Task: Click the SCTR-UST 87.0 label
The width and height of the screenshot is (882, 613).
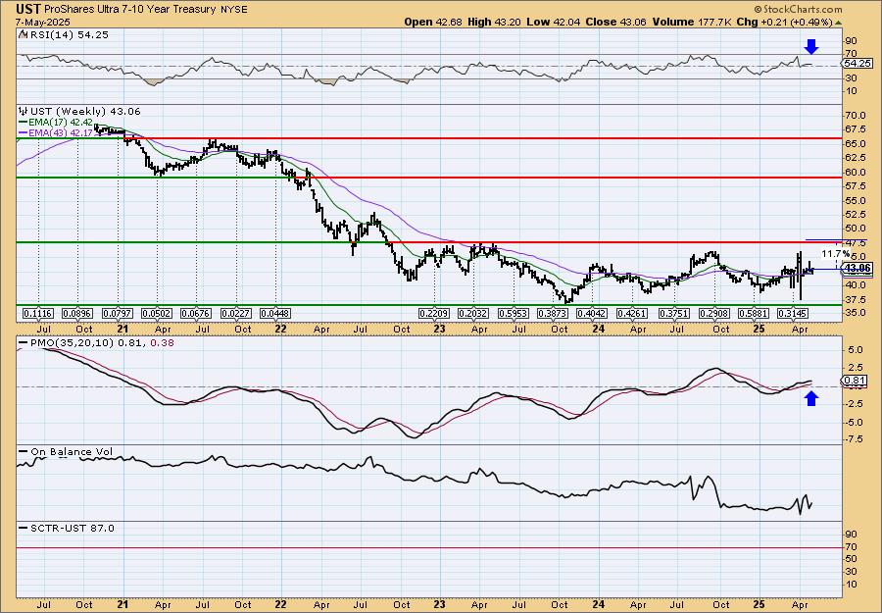Action: (x=72, y=528)
